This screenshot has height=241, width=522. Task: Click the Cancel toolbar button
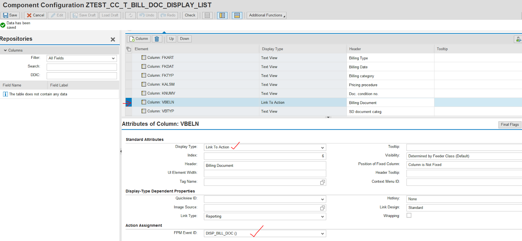tap(36, 15)
